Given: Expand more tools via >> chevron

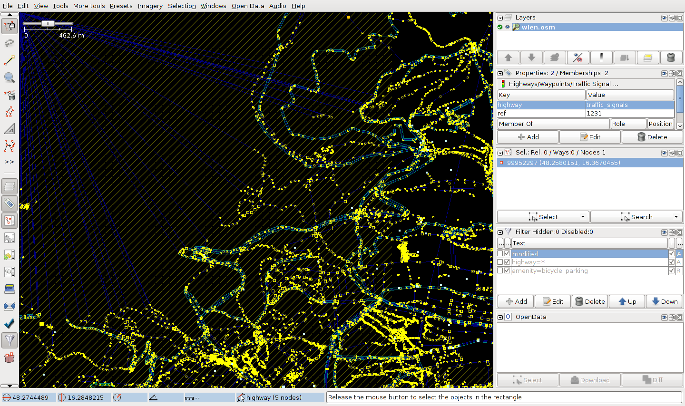Looking at the screenshot, I should pos(9,162).
